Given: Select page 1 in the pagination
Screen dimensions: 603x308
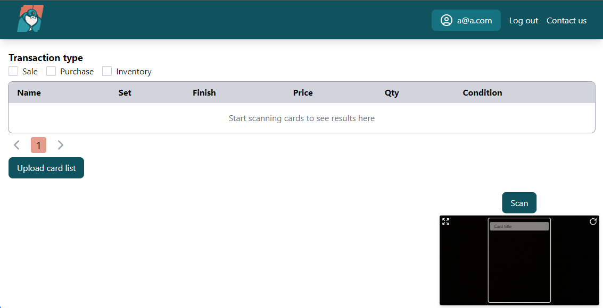Looking at the screenshot, I should 38,145.
